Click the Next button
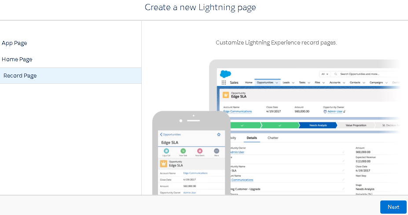Viewport: 408px width, 215px height. tap(393, 207)
